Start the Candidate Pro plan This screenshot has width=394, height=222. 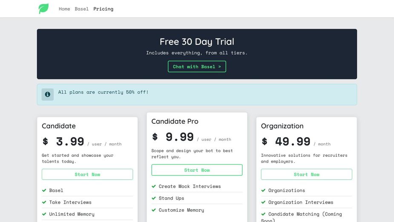[197, 170]
